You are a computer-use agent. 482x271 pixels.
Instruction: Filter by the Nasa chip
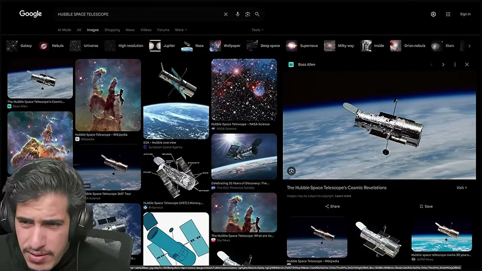(x=192, y=46)
